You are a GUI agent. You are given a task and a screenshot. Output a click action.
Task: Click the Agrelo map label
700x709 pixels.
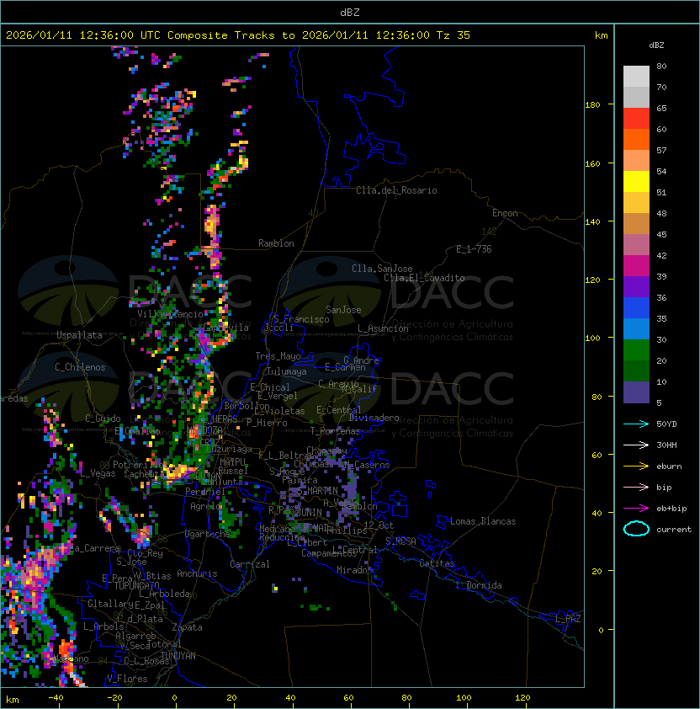pos(205,506)
